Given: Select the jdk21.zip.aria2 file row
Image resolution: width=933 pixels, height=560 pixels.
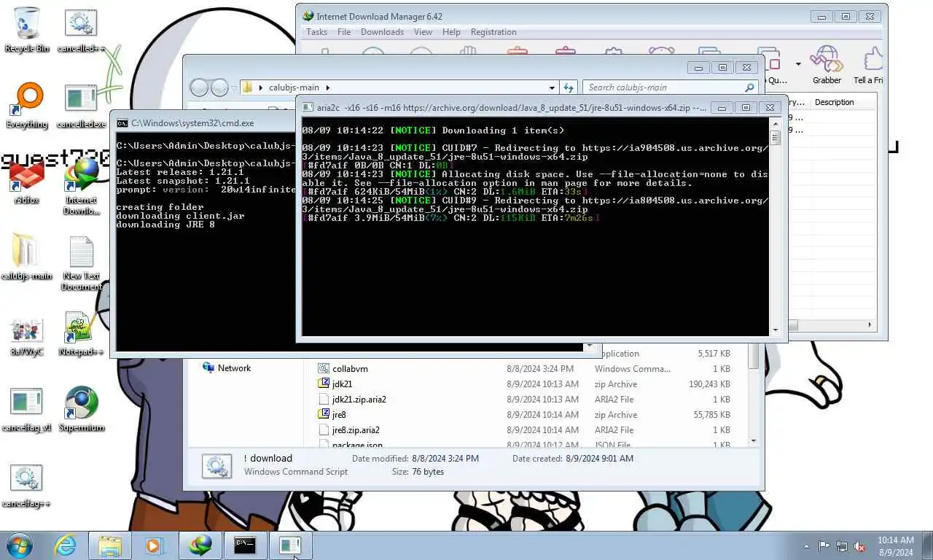Looking at the screenshot, I should (x=525, y=400).
